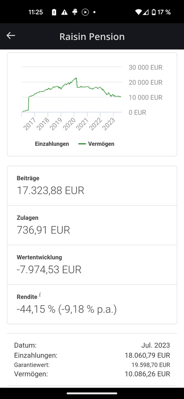184x399 pixels.
Task: Tap the Raisin Pension title
Action: click(x=92, y=37)
